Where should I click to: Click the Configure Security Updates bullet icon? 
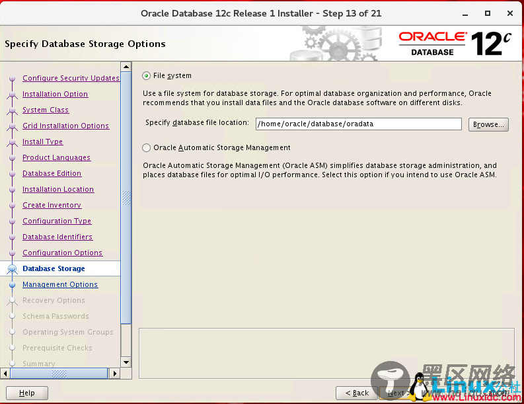click(x=13, y=78)
